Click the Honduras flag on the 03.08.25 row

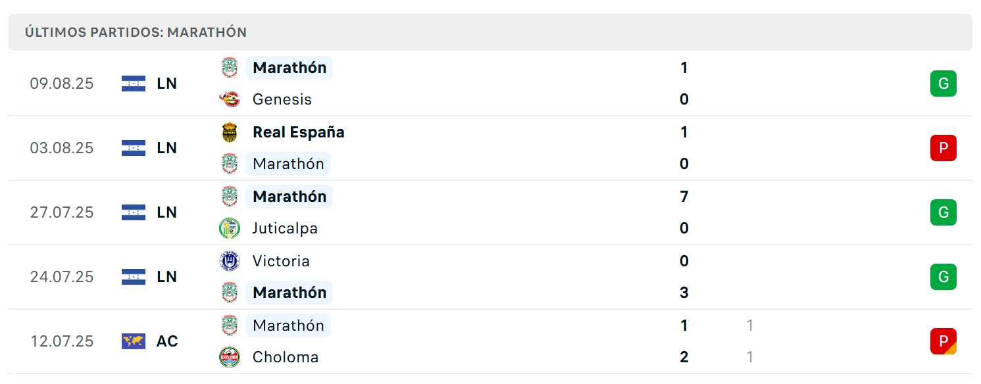pos(134,148)
